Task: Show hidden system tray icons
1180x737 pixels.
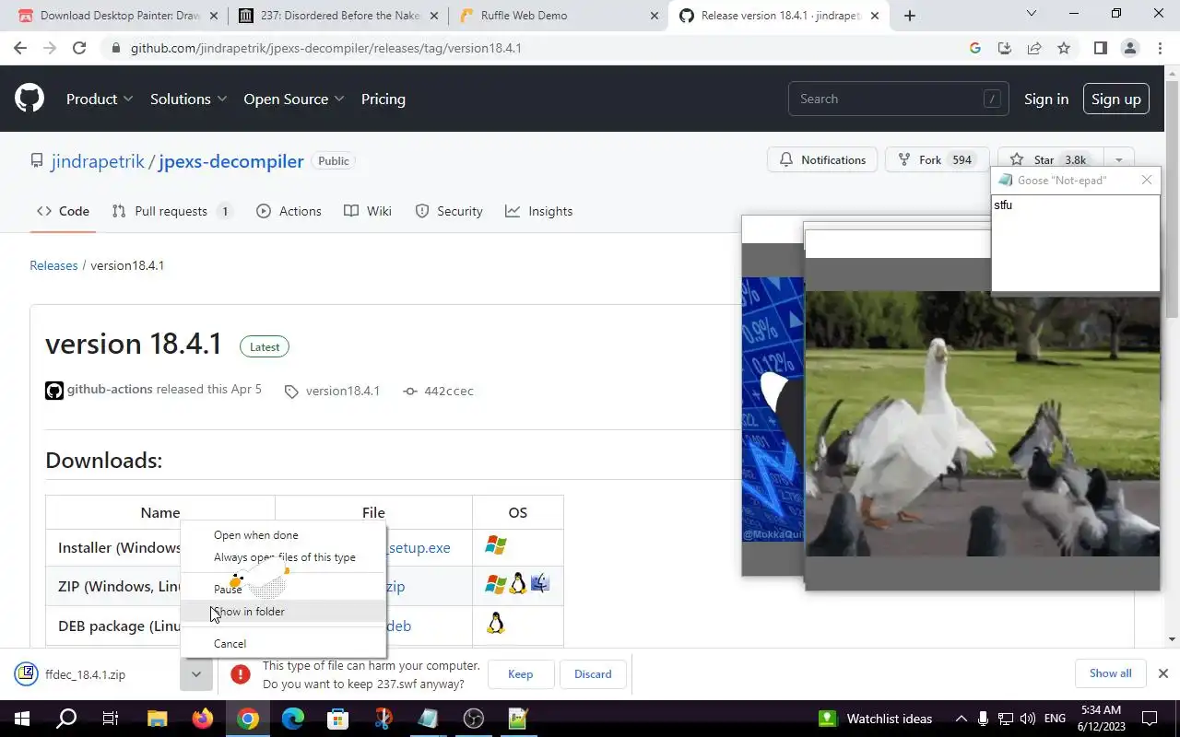Action: pos(961,719)
